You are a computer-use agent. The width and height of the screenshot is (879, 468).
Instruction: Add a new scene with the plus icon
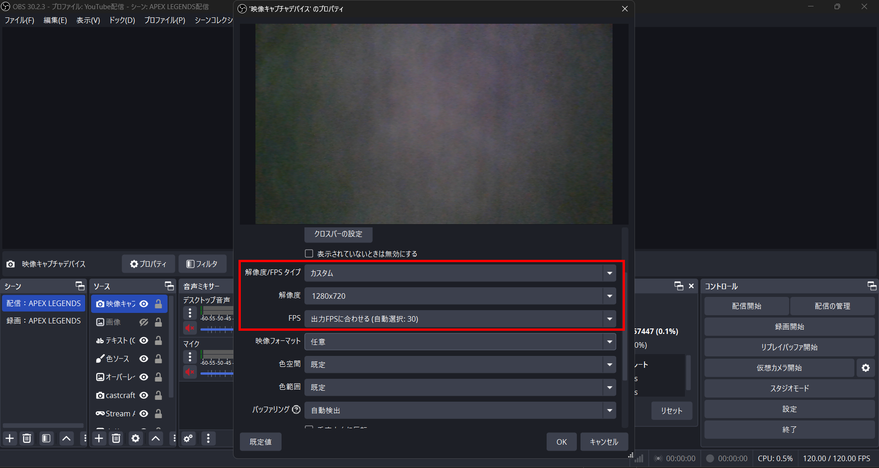pyautogui.click(x=10, y=438)
